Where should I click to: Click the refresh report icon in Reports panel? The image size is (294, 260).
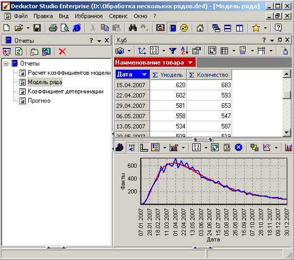19,52
